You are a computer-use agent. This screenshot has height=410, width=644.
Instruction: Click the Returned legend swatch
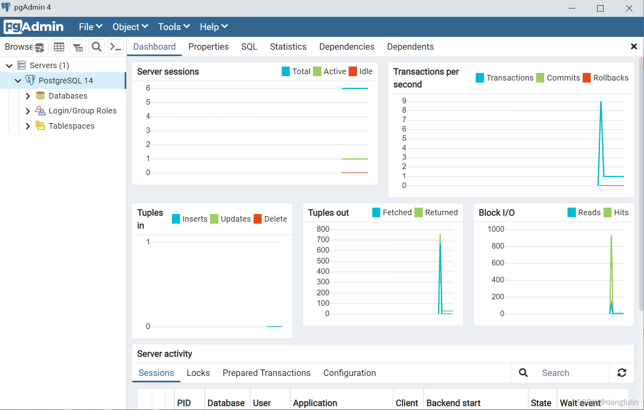[418, 212]
